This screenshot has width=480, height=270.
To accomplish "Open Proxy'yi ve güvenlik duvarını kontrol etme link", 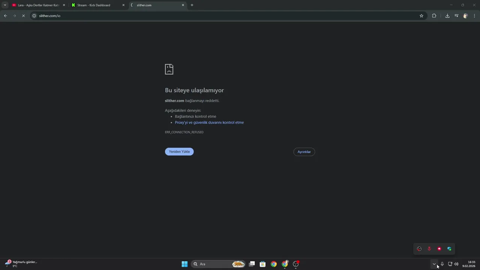I will [209, 123].
